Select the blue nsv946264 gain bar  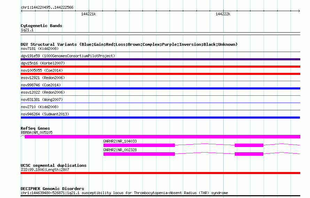[x=160, y=118]
